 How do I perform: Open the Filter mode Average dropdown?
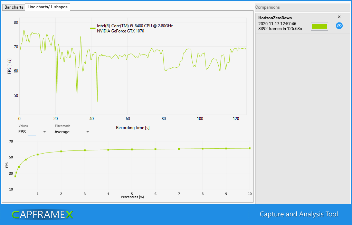72,132
